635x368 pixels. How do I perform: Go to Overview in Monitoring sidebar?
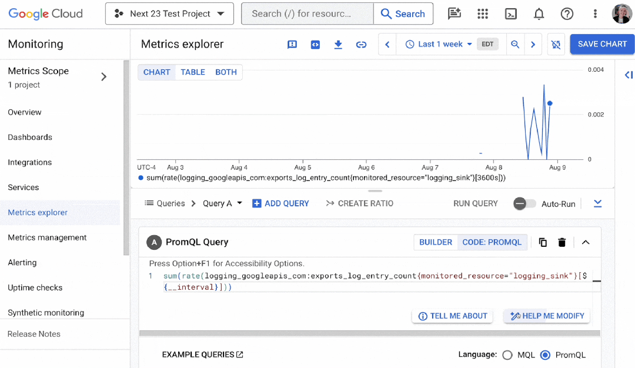[x=24, y=112]
